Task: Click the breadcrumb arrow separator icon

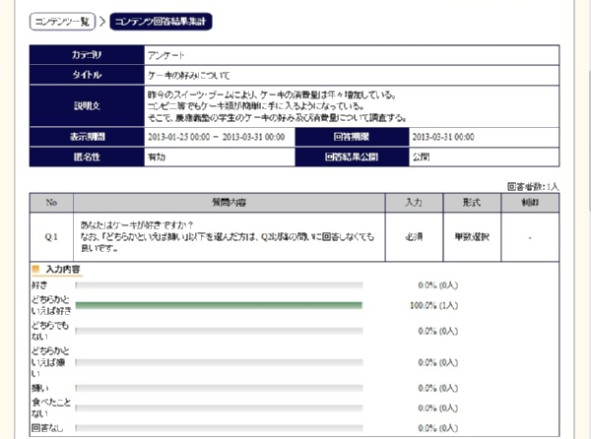Action: [x=102, y=21]
